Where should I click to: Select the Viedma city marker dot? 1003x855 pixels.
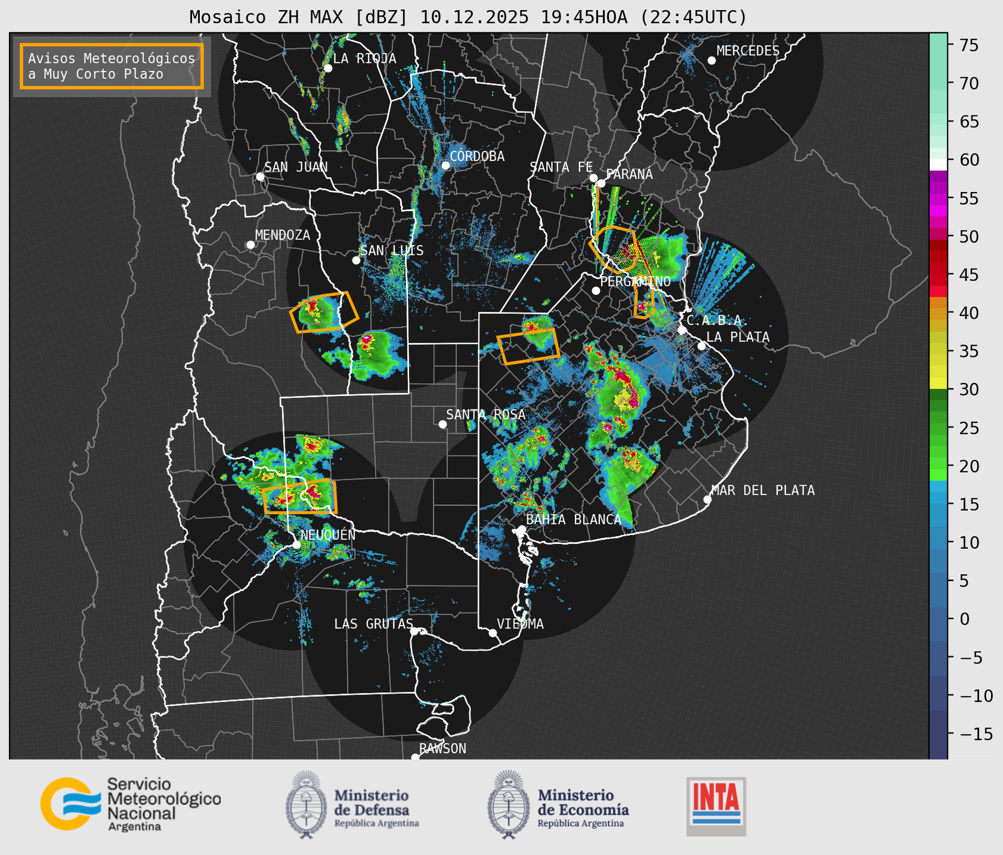tap(493, 633)
